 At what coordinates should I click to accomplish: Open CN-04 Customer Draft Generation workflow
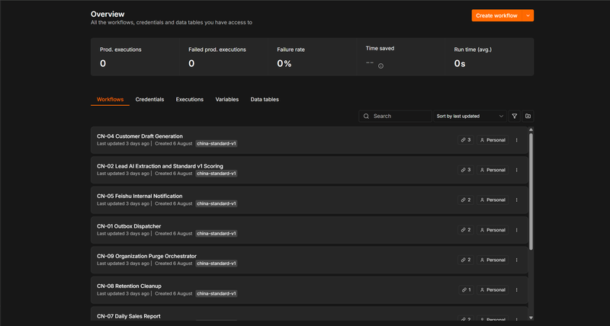pyautogui.click(x=309, y=140)
